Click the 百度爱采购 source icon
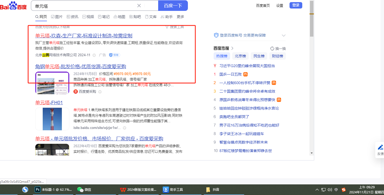Image resolution: width=384 pixels, height=195 pixels. 76,92
